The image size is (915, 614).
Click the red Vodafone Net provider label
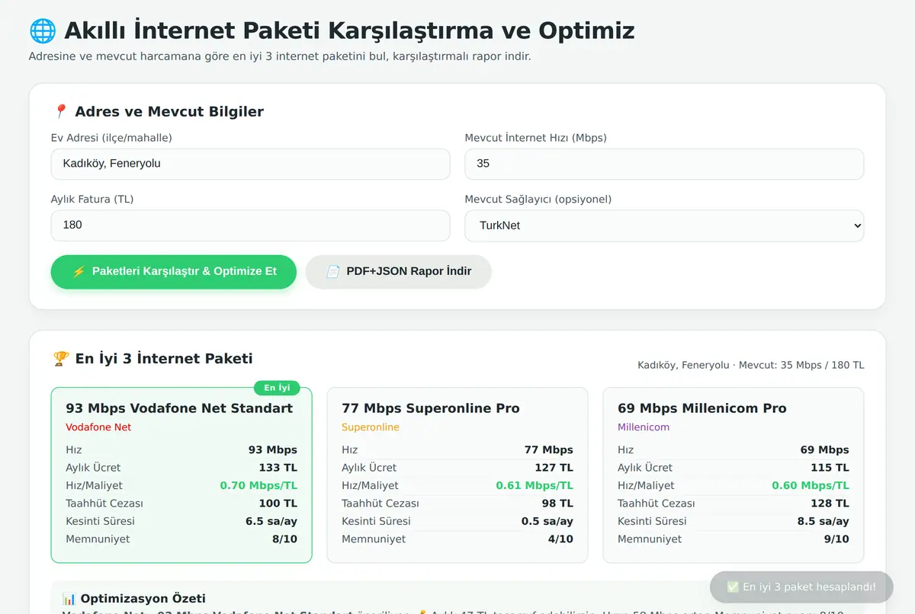(98, 427)
